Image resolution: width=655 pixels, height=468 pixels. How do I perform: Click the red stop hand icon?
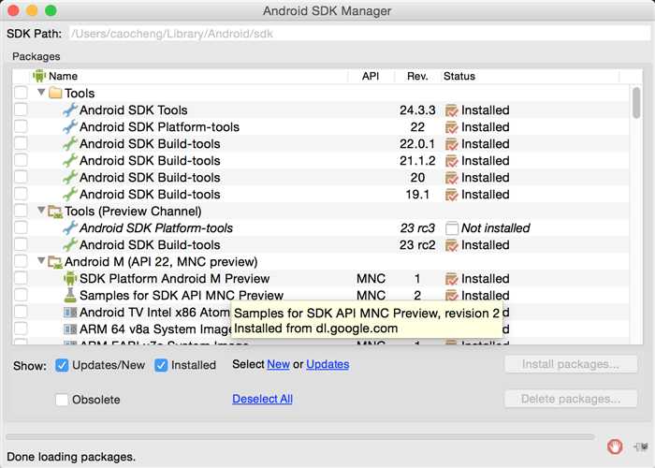point(615,446)
